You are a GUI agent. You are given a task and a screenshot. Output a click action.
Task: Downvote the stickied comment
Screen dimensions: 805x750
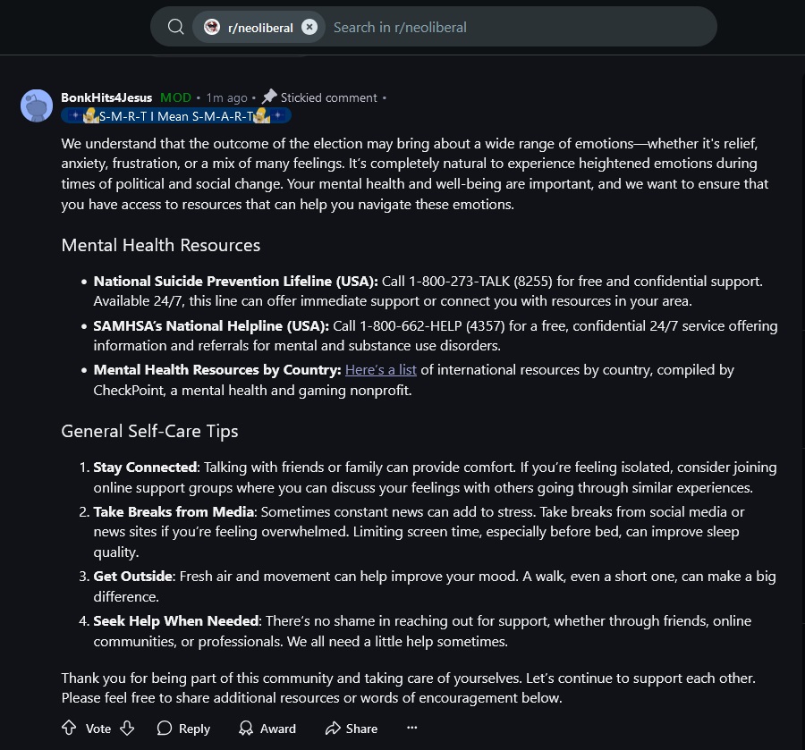pos(127,728)
